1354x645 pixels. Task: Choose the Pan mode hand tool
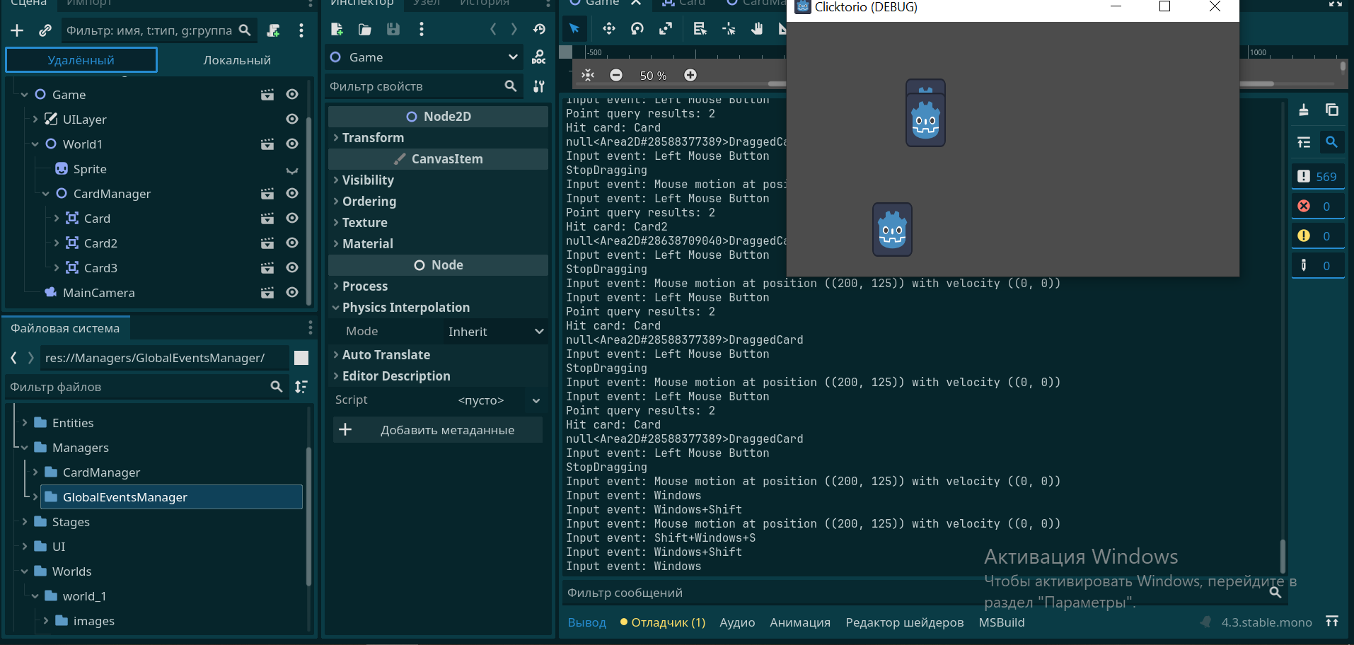757,29
